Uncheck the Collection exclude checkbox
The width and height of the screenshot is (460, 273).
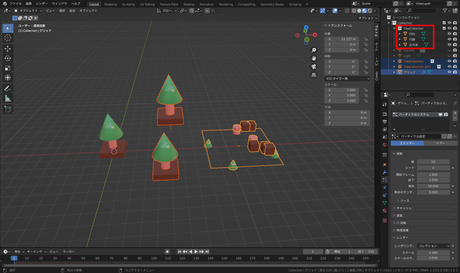tap(444, 23)
